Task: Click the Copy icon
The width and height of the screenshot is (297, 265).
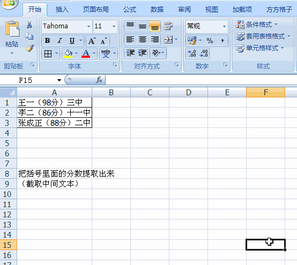Action: [x=29, y=36]
